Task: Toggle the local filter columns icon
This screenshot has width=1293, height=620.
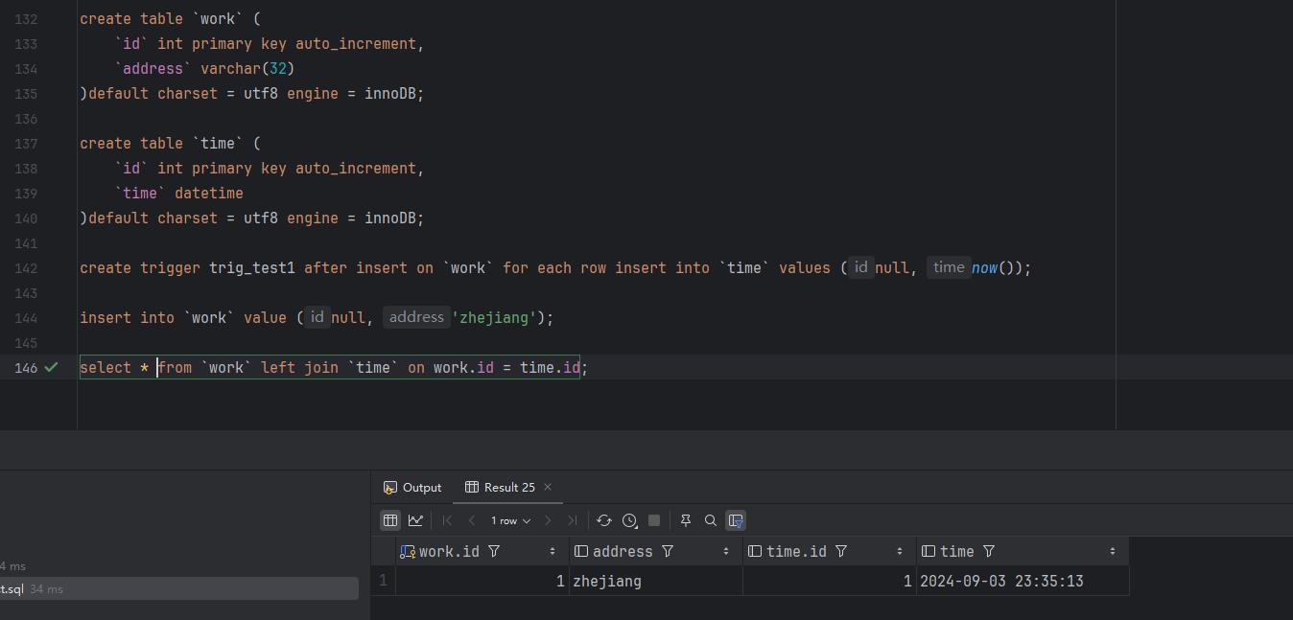Action: (736, 520)
